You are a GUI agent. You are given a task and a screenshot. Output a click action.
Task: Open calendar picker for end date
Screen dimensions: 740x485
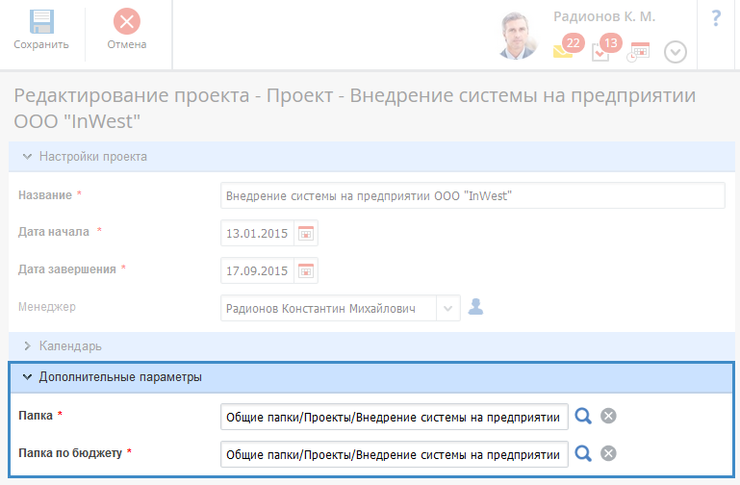click(x=306, y=270)
